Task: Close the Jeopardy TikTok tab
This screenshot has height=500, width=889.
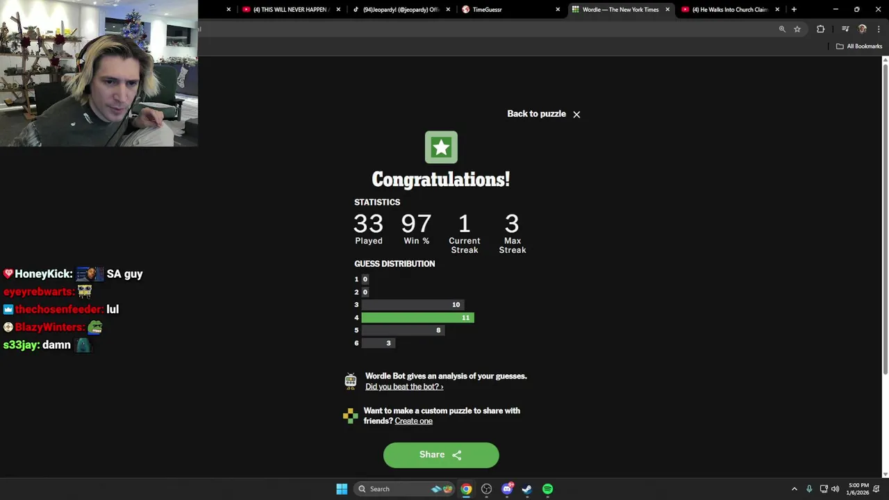Action: tap(448, 10)
